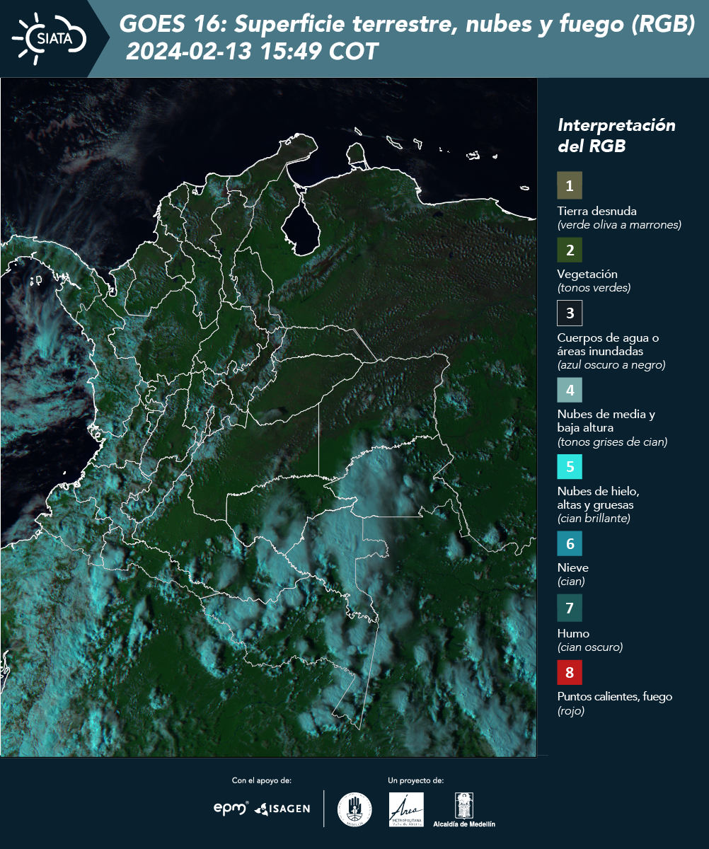Select legend swatch 7 Humo
The image size is (709, 849).
point(570,608)
